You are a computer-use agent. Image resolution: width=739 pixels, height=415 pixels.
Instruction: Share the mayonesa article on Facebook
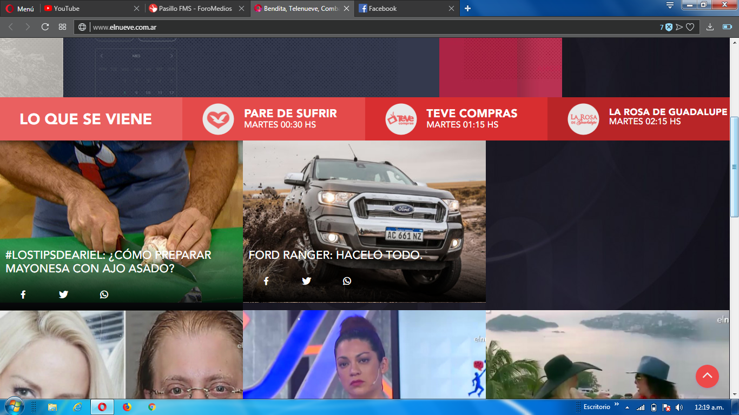click(x=23, y=294)
